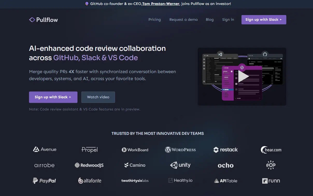Click the GitHub icon in video thumbnail

coord(265,54)
